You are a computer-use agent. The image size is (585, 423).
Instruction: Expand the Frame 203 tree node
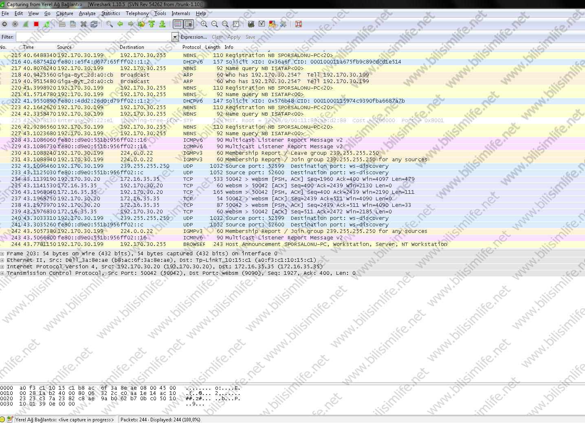tap(2, 254)
